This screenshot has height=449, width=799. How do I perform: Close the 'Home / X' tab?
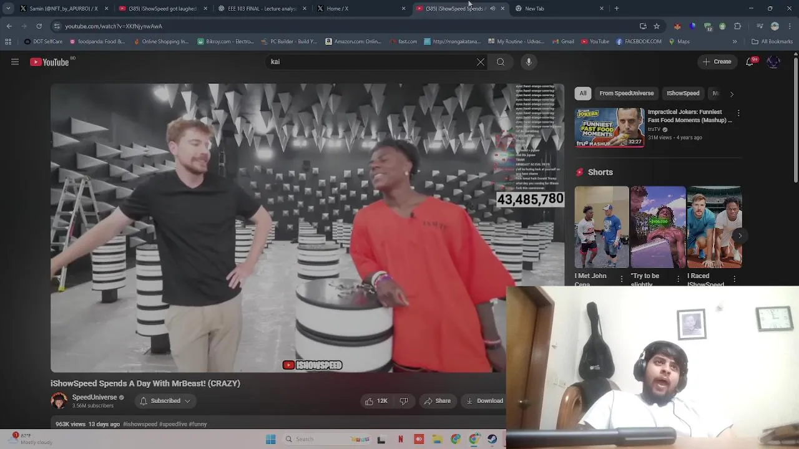[403, 8]
